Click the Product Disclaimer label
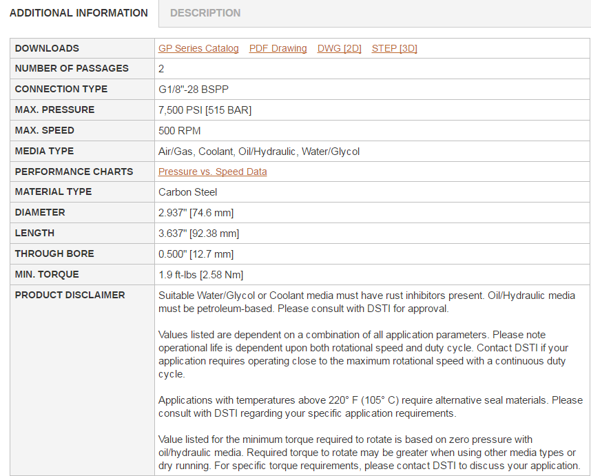The width and height of the screenshot is (591, 476). coord(70,295)
